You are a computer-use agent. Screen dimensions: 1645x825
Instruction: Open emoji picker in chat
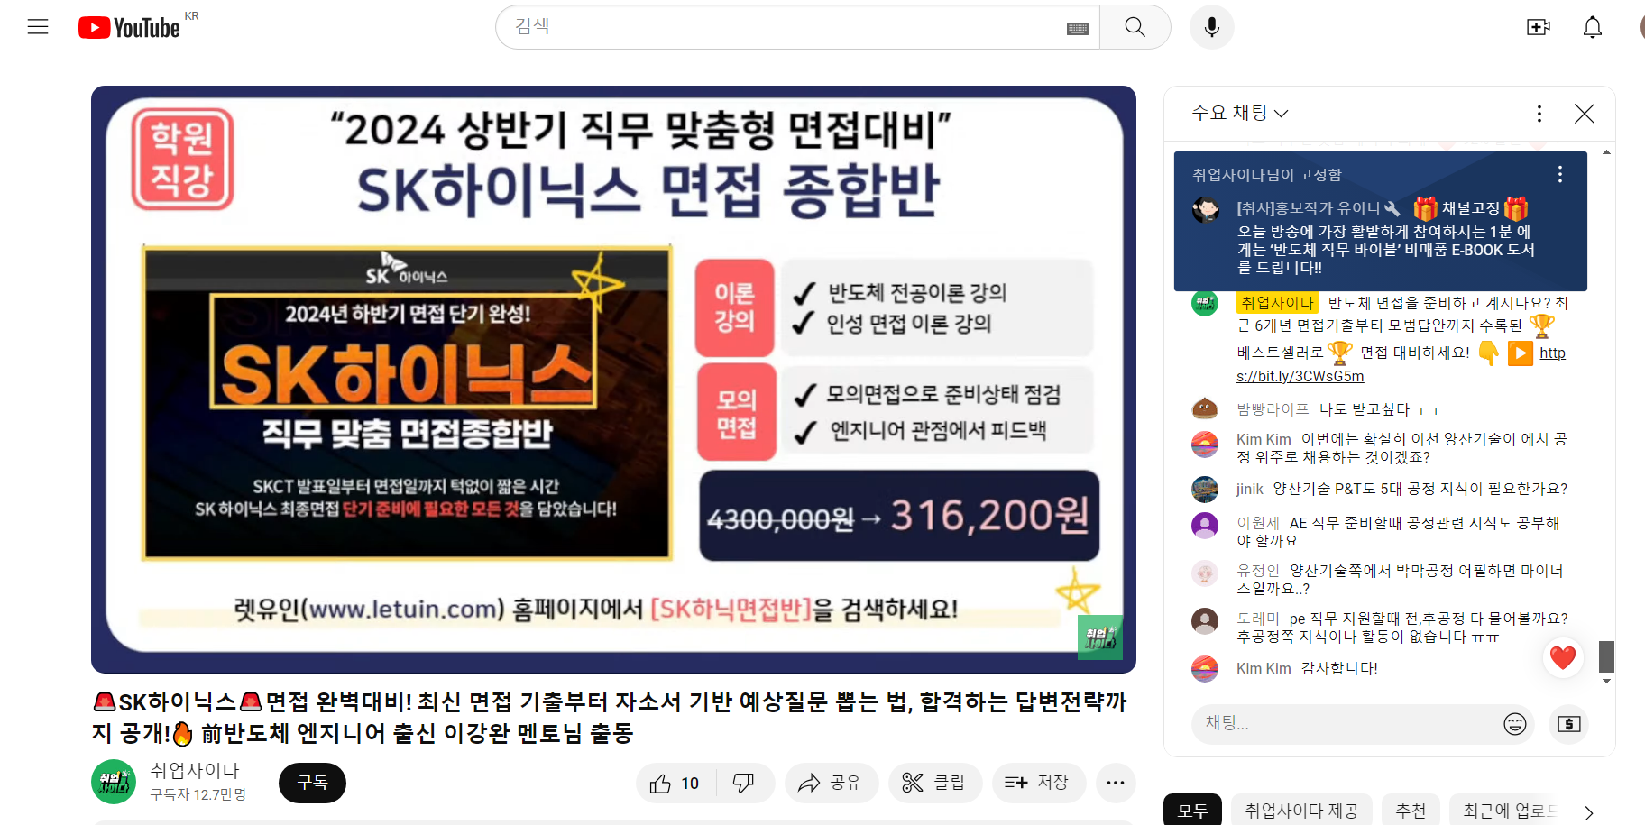[1514, 723]
